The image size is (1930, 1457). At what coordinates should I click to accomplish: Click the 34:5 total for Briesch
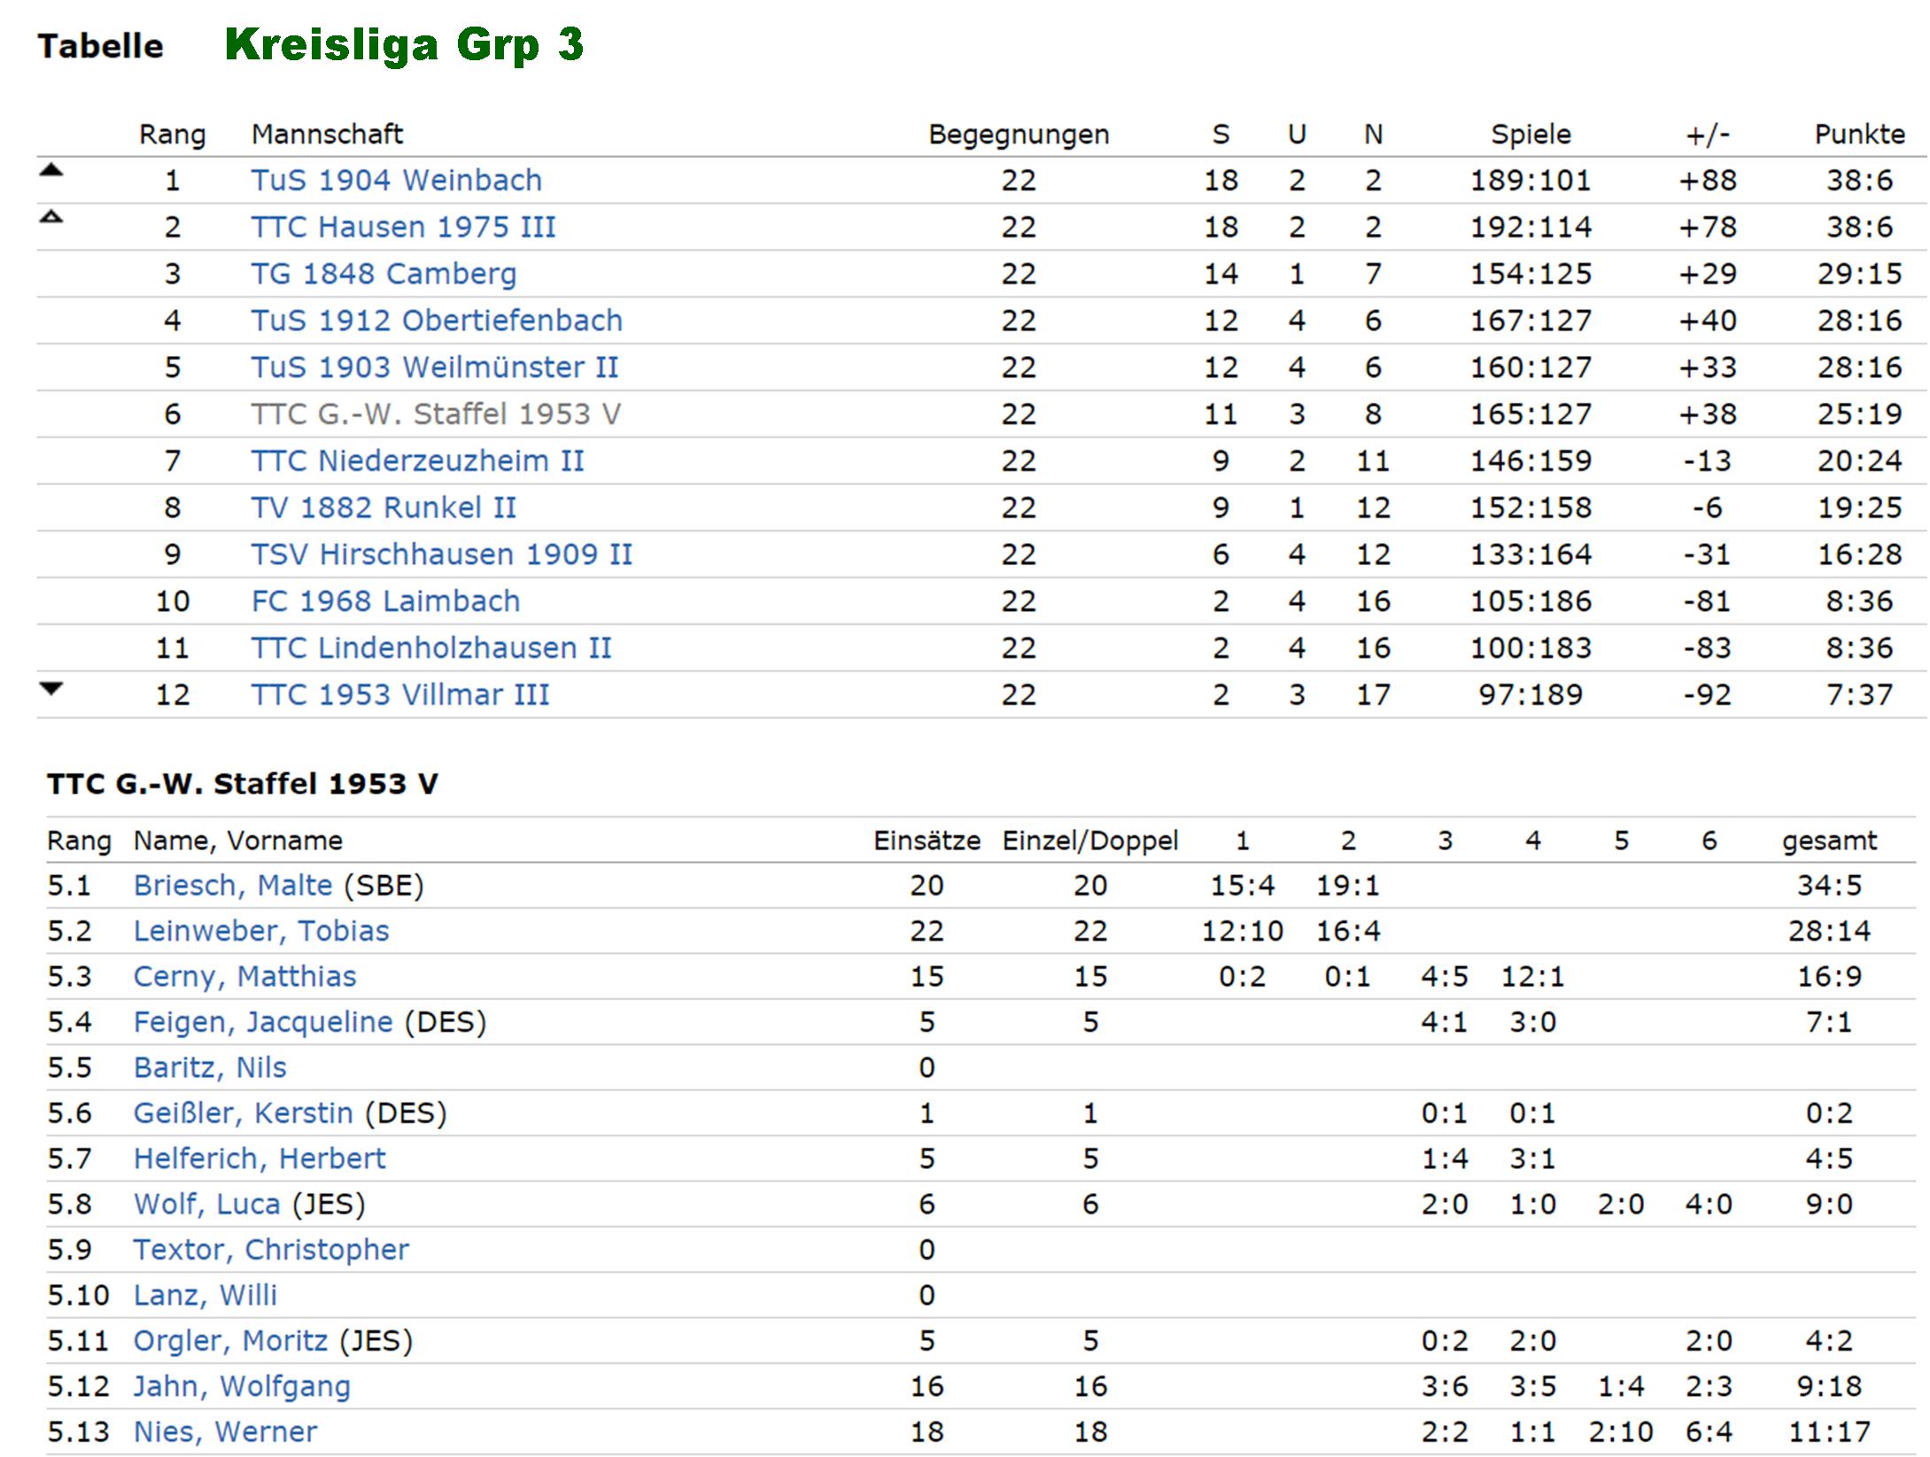coord(1829,886)
